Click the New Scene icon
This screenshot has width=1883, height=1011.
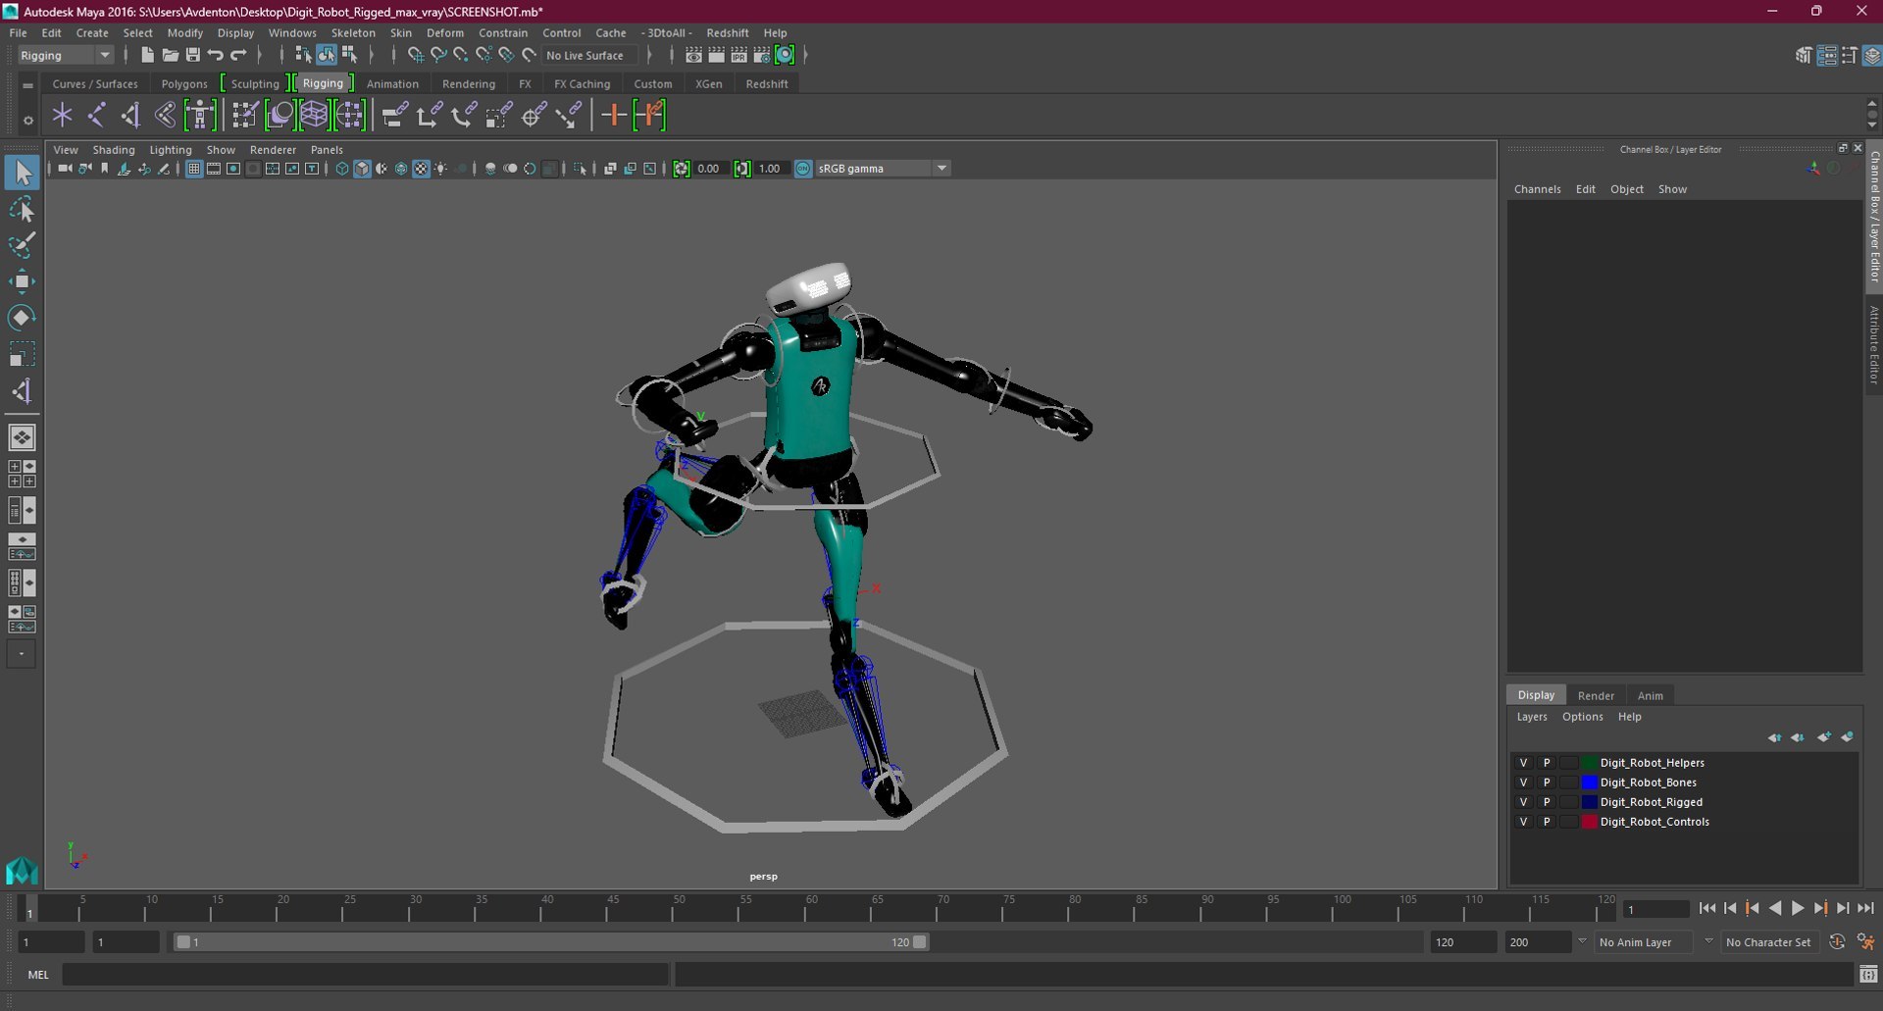click(x=147, y=56)
